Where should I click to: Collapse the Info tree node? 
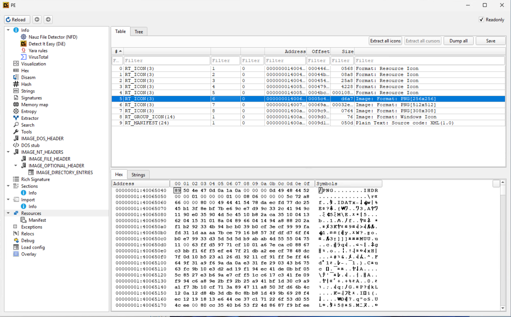pyautogui.click(x=8, y=30)
